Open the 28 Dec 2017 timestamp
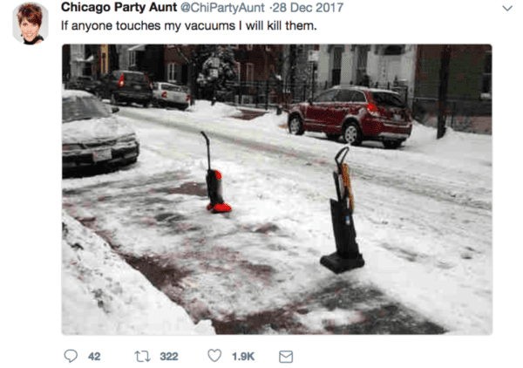 coord(309,7)
